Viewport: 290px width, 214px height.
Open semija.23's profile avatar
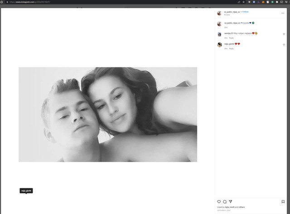click(x=219, y=34)
